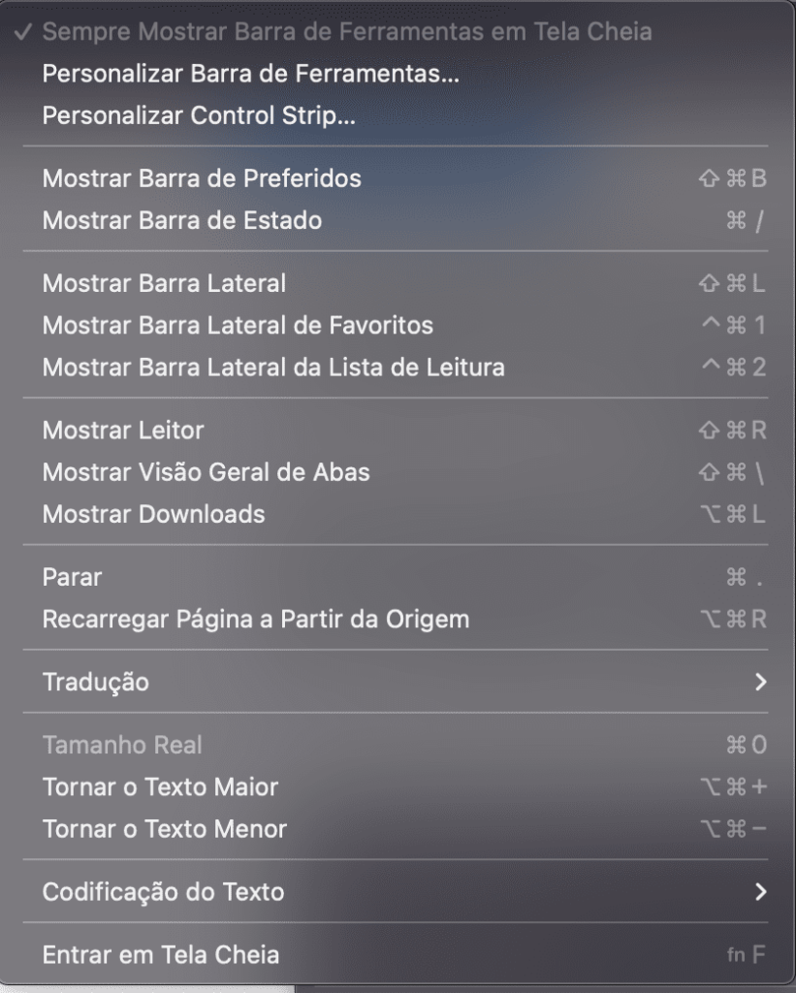Click Mostrar Barra Lateral
The image size is (796, 993).
tap(164, 283)
